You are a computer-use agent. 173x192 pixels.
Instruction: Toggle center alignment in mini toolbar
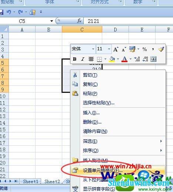point(91,59)
